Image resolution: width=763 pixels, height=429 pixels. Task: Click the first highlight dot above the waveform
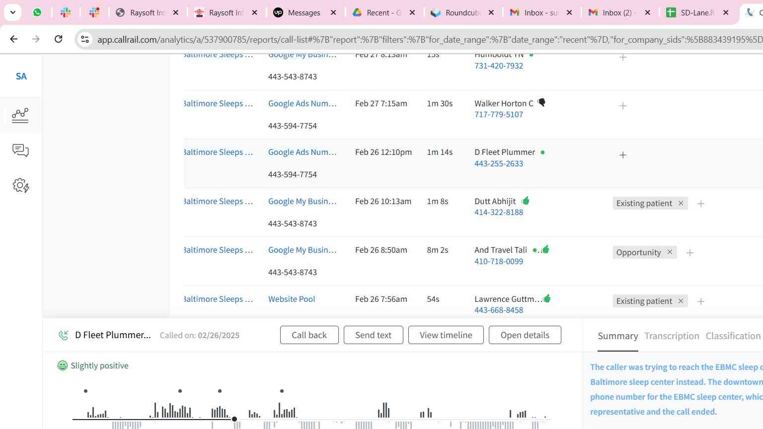pos(86,391)
